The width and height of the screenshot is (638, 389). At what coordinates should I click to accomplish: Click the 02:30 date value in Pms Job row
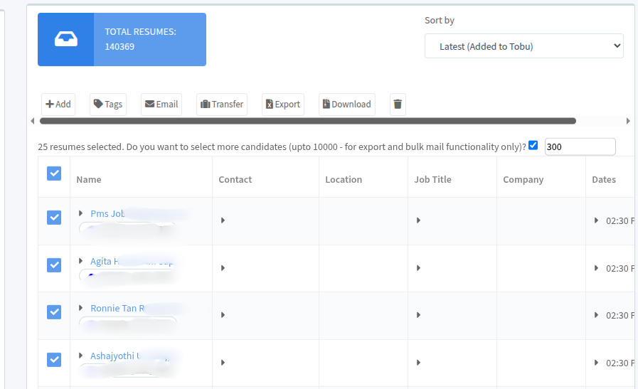click(x=620, y=221)
